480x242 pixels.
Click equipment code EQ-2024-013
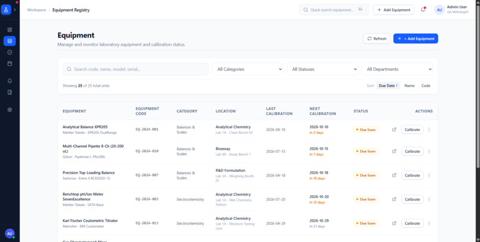(x=147, y=224)
